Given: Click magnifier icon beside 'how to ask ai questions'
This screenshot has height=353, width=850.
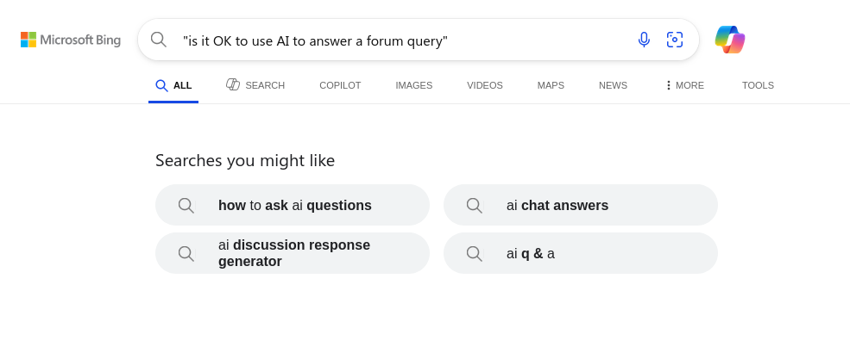Looking at the screenshot, I should point(186,206).
